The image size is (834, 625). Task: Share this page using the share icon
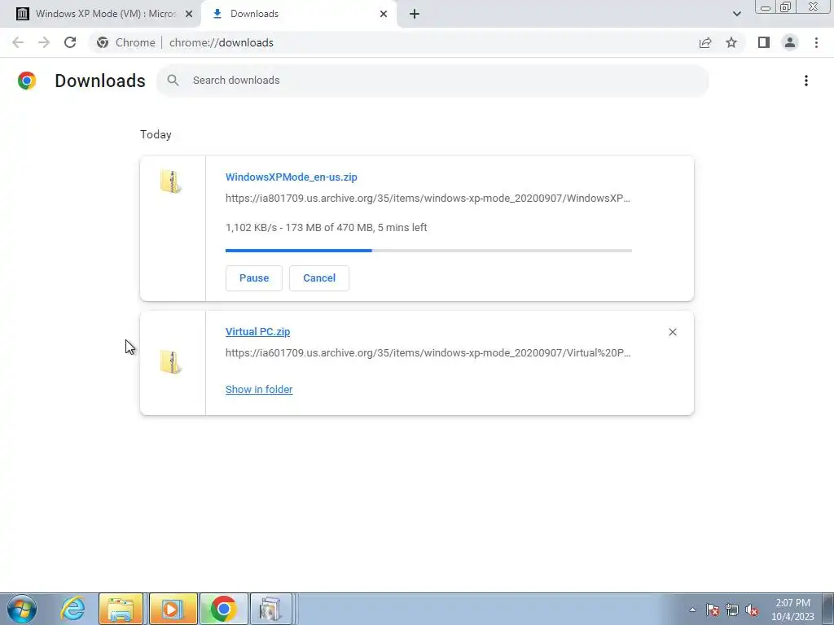pos(705,42)
